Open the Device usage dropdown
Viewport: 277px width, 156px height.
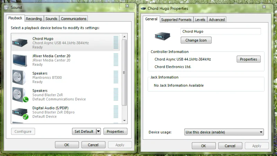click(x=224, y=132)
